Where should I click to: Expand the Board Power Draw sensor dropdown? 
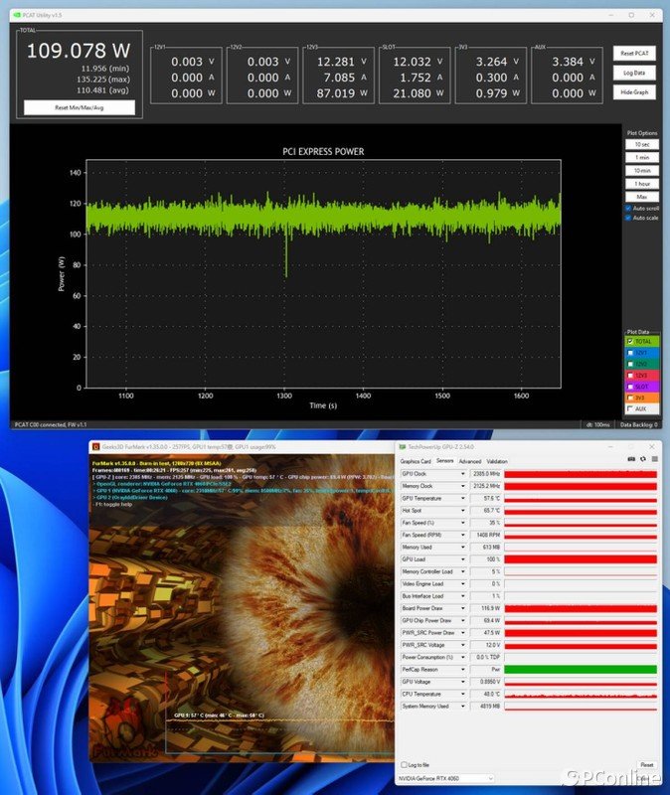coord(463,608)
